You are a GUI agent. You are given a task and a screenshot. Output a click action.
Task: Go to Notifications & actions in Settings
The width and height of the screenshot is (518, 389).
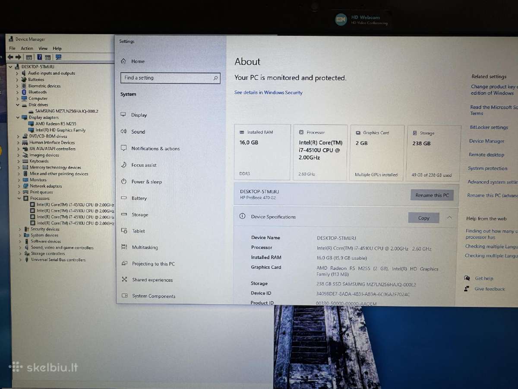pos(155,149)
